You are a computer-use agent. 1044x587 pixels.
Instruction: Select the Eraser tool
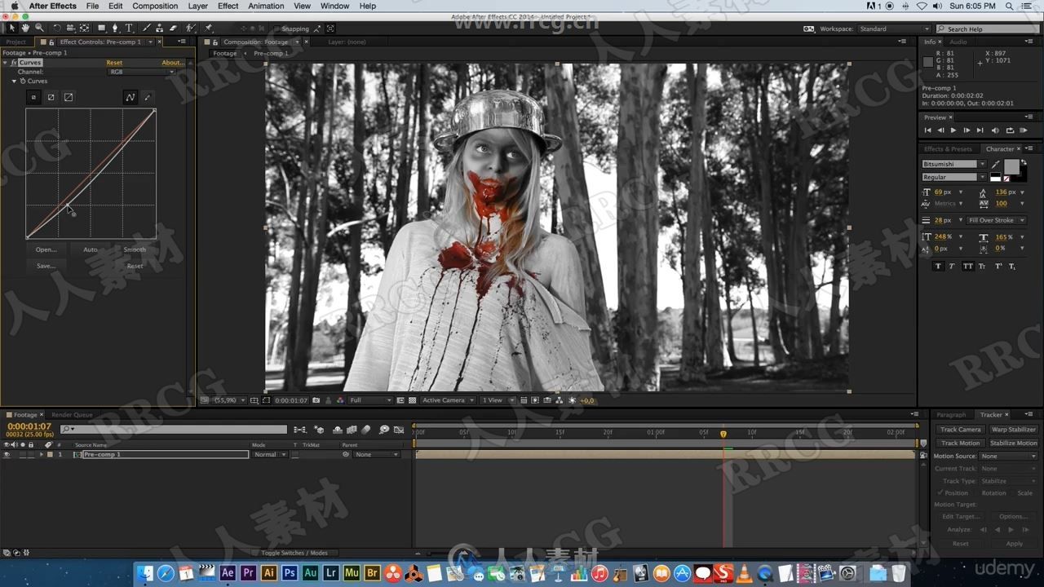click(173, 28)
